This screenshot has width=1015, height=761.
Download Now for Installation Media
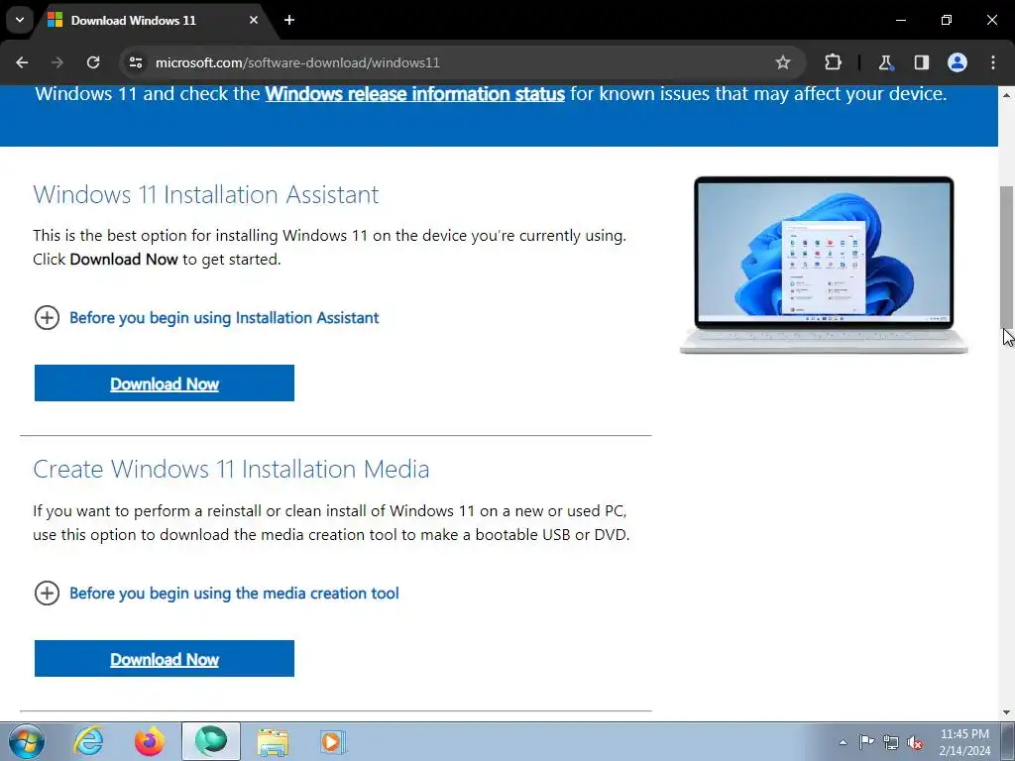tap(165, 659)
